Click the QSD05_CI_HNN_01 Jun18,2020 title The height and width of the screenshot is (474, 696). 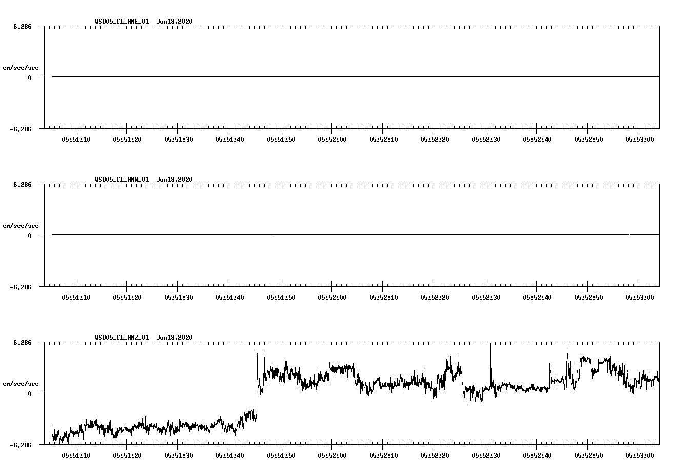[144, 180]
